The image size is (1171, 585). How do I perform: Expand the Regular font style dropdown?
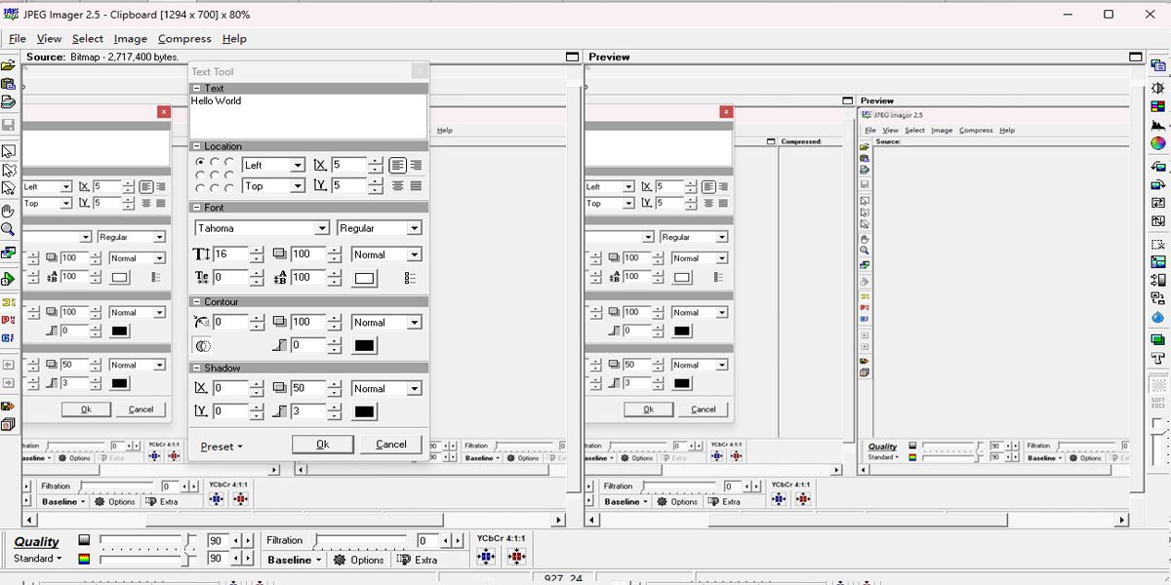tap(414, 228)
